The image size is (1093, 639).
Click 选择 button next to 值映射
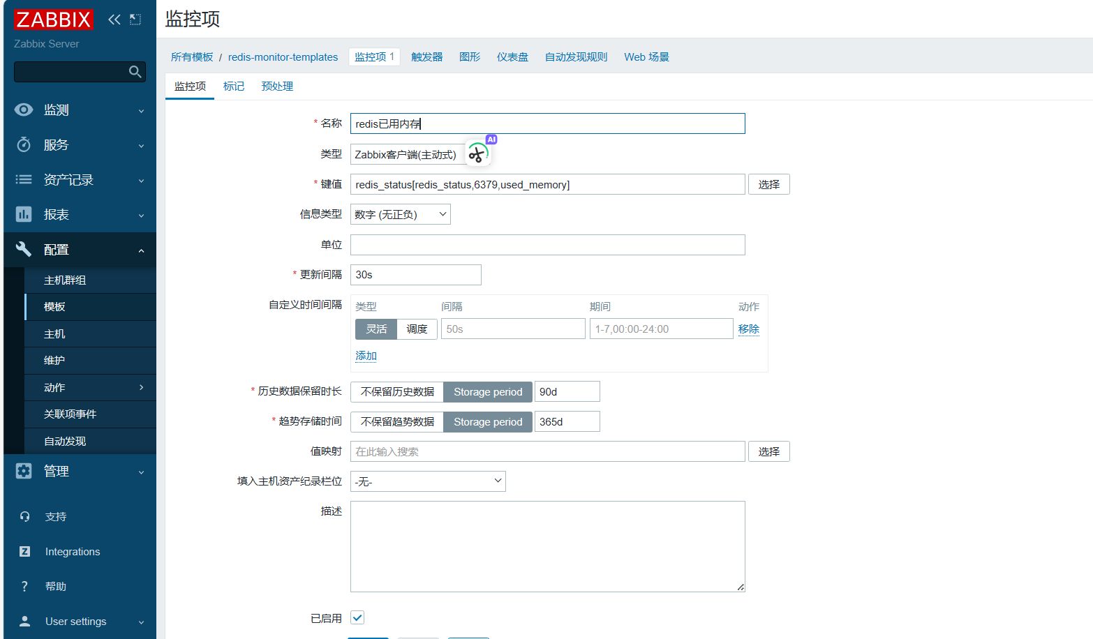(769, 451)
